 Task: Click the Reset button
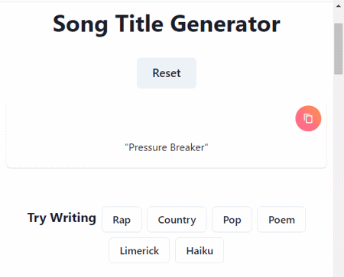point(167,73)
